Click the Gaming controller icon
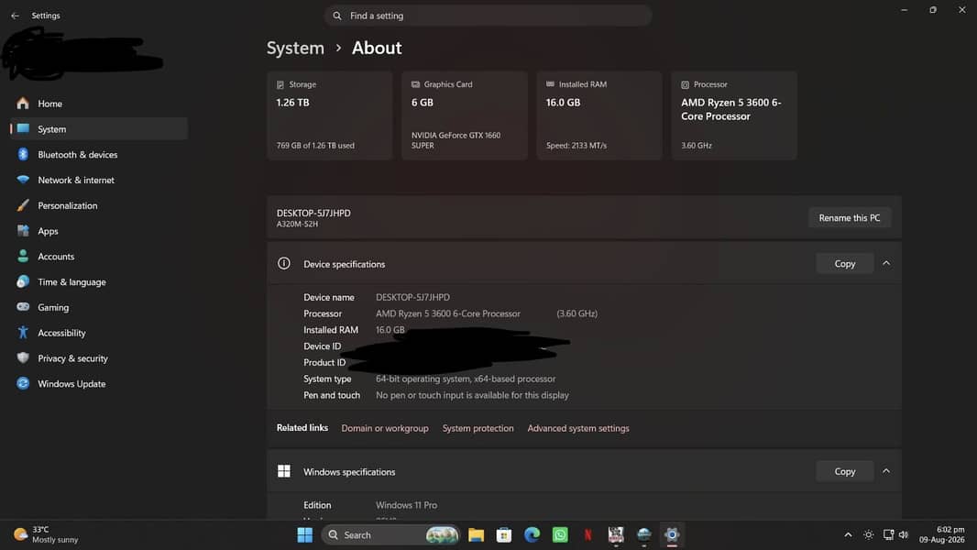The height and width of the screenshot is (550, 977). (23, 307)
